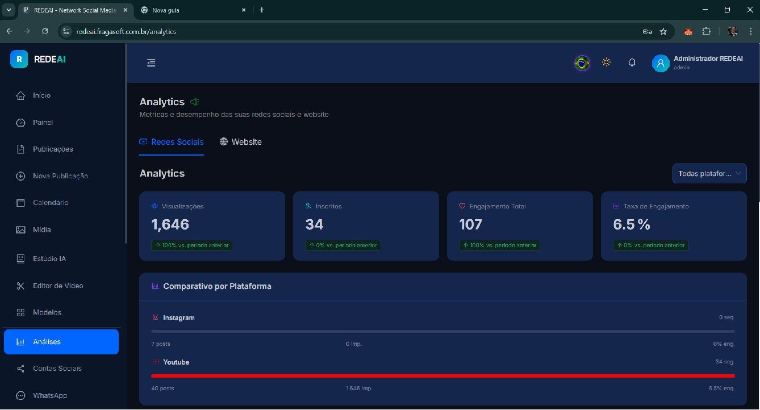Navigate to Contas Sociais
Viewport: 760px width, 410px height.
tap(57, 369)
